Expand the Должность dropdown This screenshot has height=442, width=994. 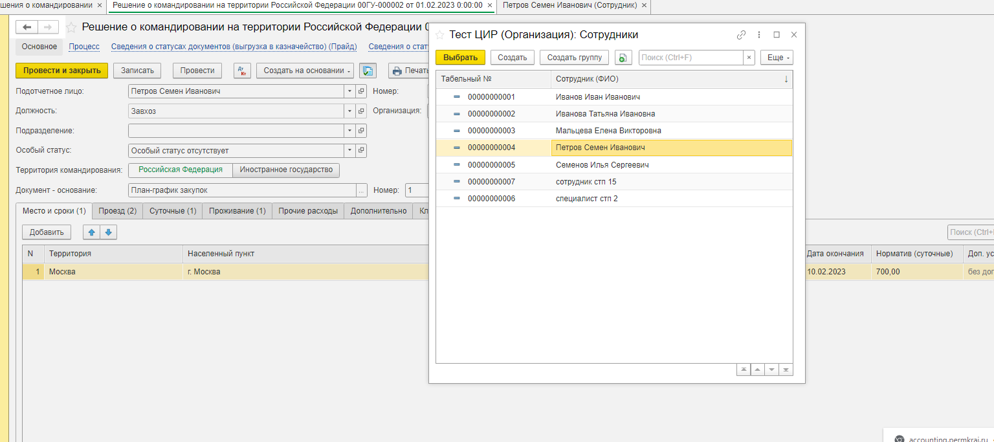(349, 111)
